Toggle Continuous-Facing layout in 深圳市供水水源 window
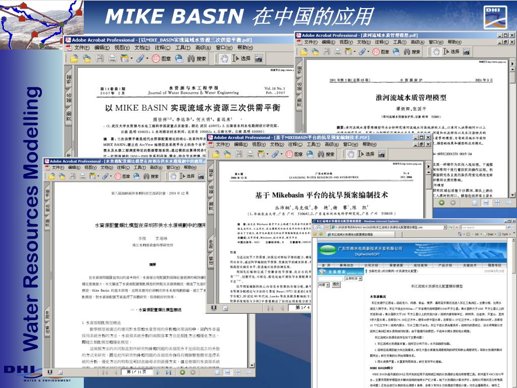517x388 pixels. click(x=238, y=372)
